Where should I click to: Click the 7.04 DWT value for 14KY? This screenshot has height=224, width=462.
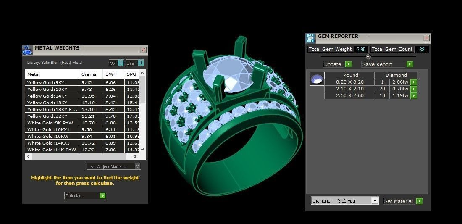point(111,96)
